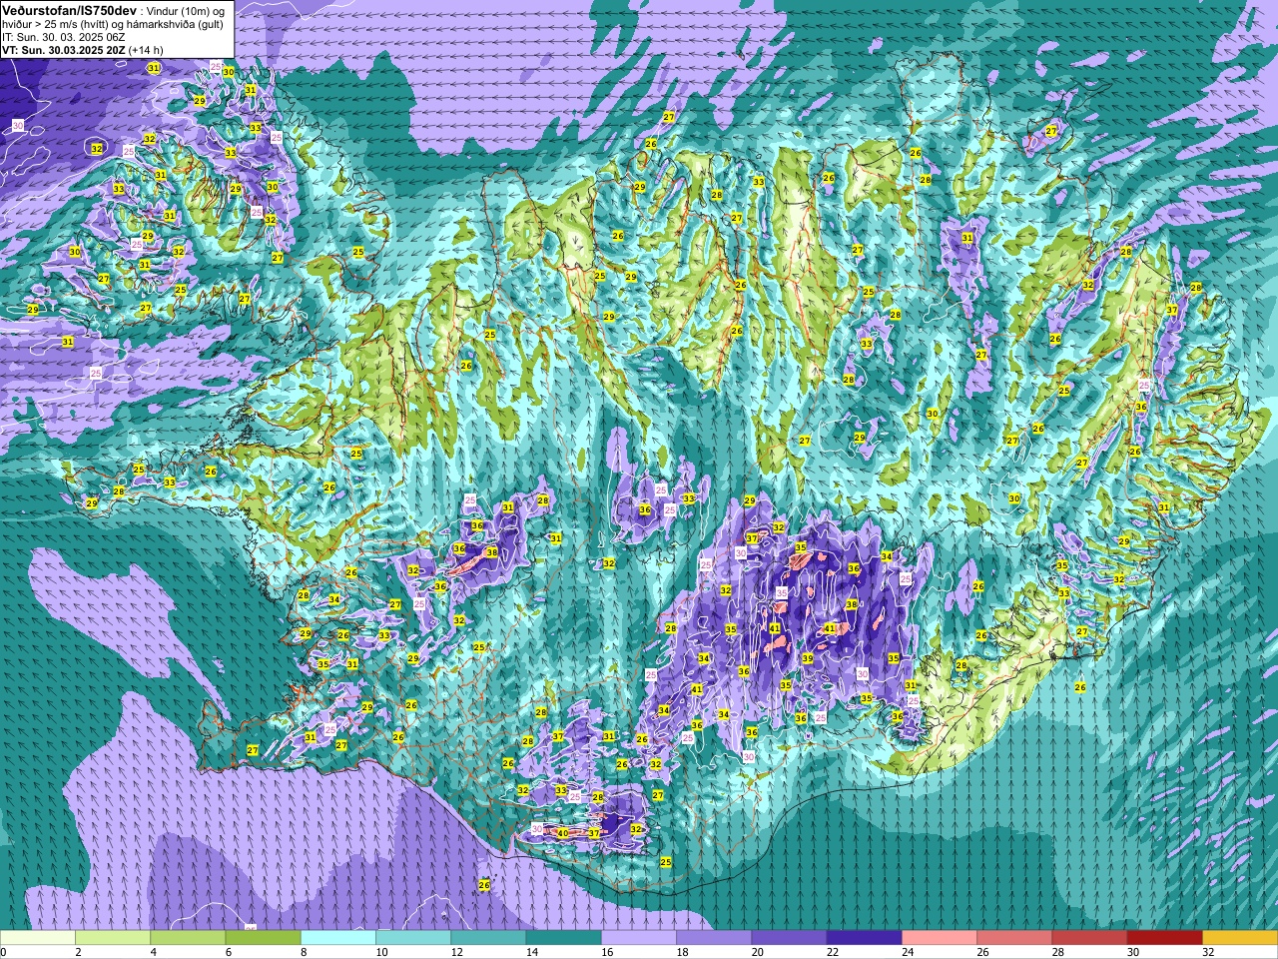1278x959 pixels.
Task: Click the '20' tick label on the legend scale
Action: (x=757, y=952)
